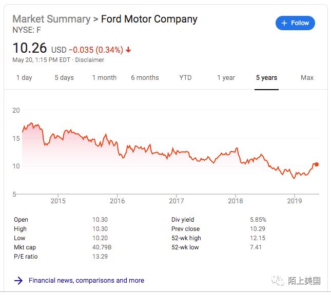This screenshot has height=295, width=331.
Task: Click the Div yield value 5.85%
Action: (258, 220)
